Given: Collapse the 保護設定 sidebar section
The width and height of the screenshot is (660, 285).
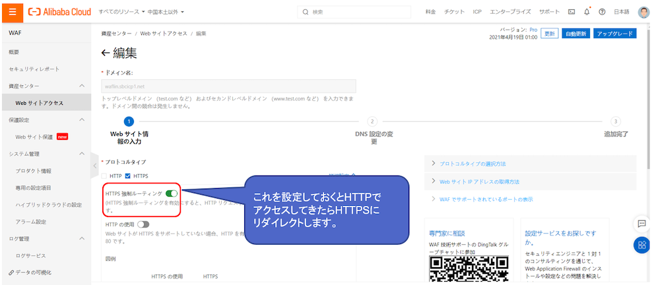Looking at the screenshot, I should 82,119.
